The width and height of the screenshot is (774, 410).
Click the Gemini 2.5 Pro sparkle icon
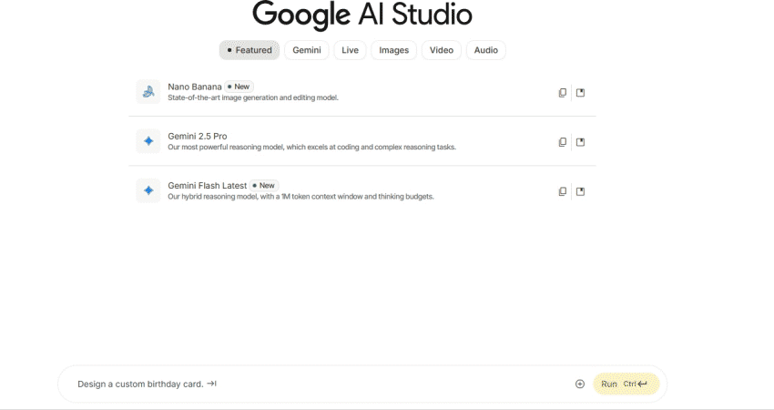coord(148,141)
